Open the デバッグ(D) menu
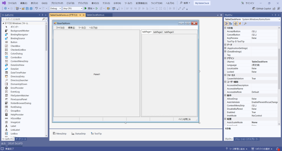 click(x=83, y=3)
